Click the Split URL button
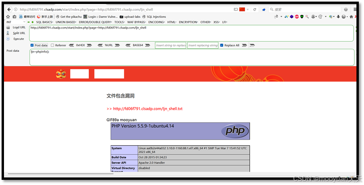This screenshot has height=185, width=364. pyautogui.click(x=16, y=33)
